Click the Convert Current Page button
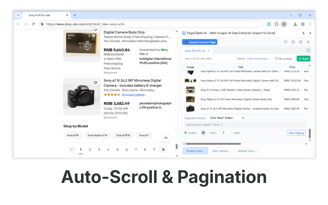 [200, 42]
